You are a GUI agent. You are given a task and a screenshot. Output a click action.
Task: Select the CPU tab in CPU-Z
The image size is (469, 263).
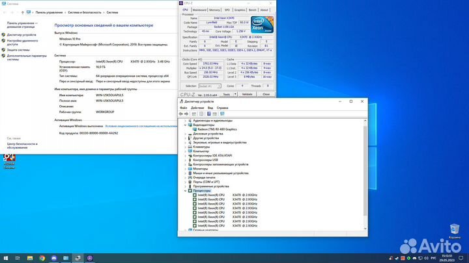coord(186,10)
